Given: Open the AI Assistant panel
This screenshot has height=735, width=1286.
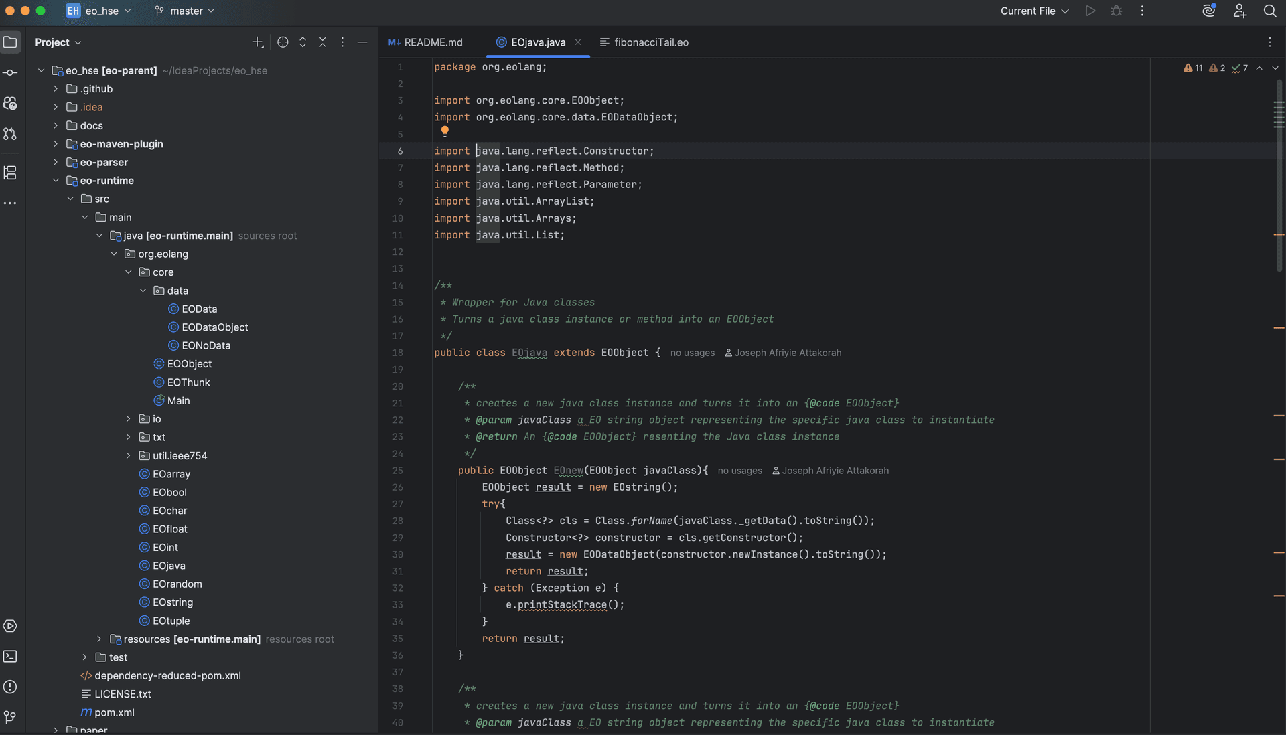Looking at the screenshot, I should (1208, 11).
